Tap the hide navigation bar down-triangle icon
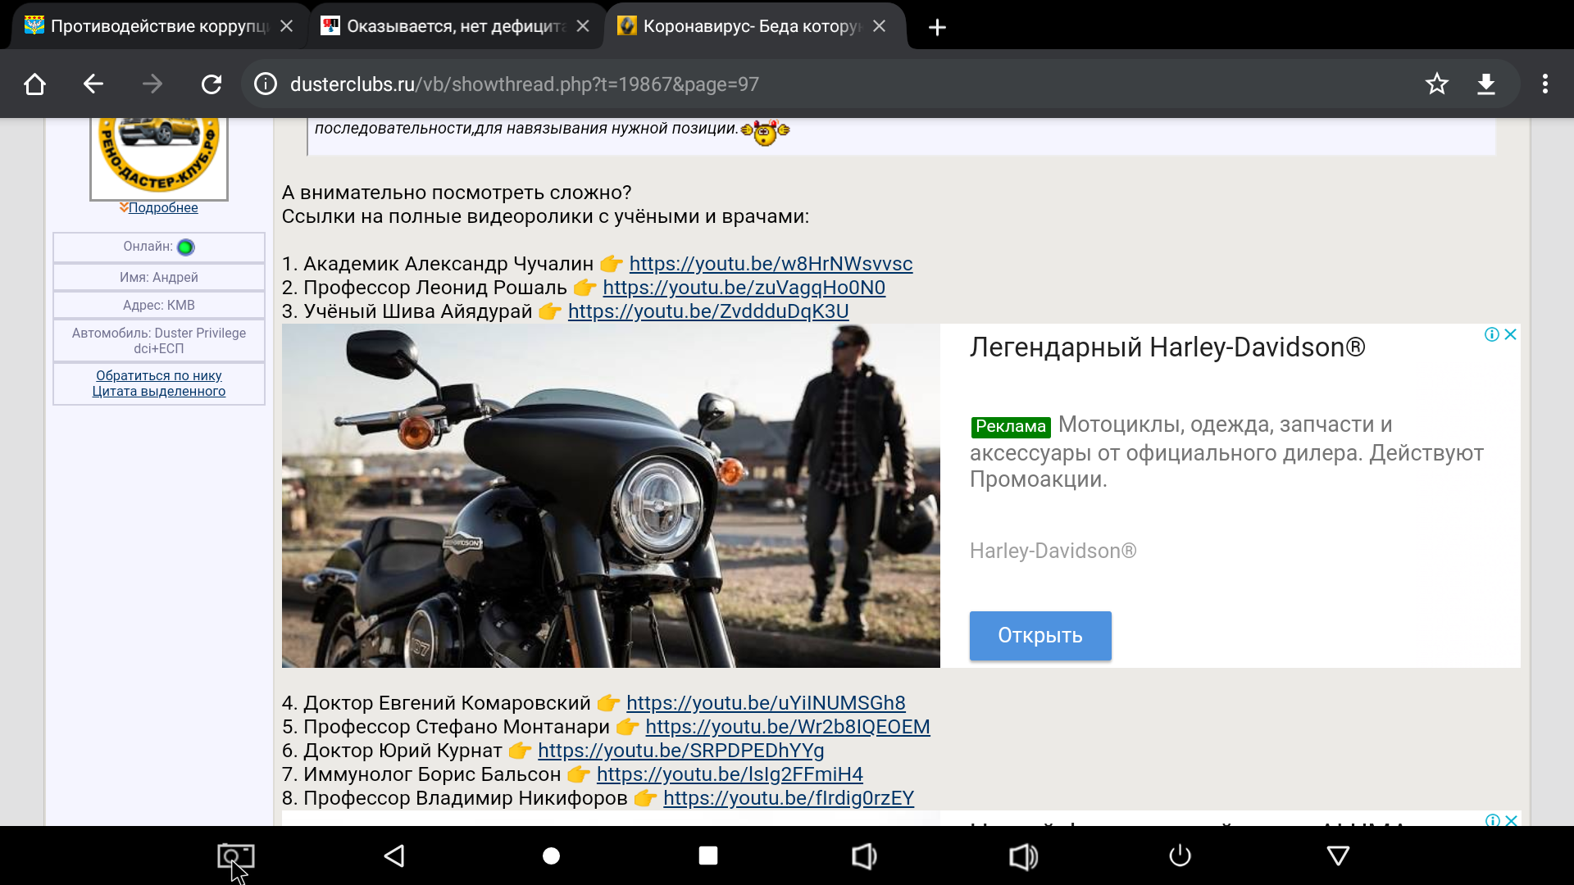 1338,856
